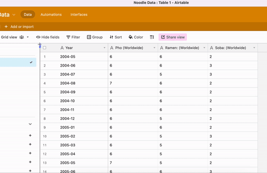Open the Year column dropdown arrow

point(105,48)
